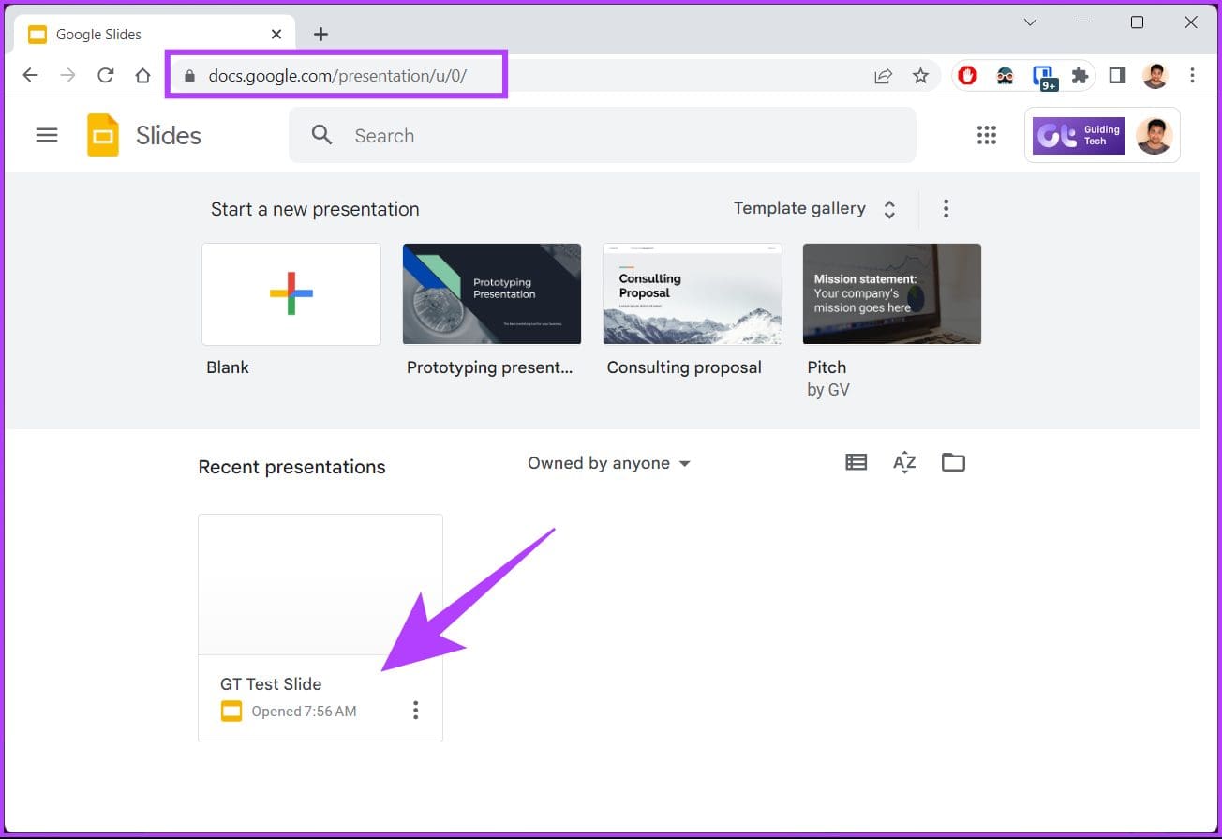Open AZ sort options

pos(904,462)
